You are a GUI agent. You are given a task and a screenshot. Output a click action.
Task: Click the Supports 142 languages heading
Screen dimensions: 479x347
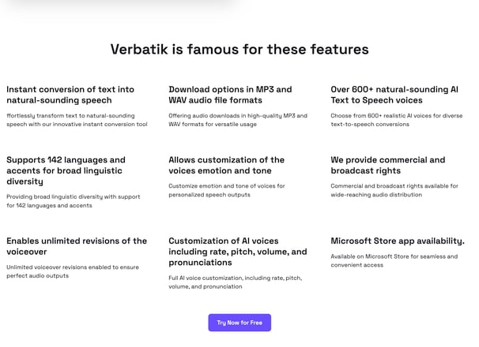(x=66, y=170)
